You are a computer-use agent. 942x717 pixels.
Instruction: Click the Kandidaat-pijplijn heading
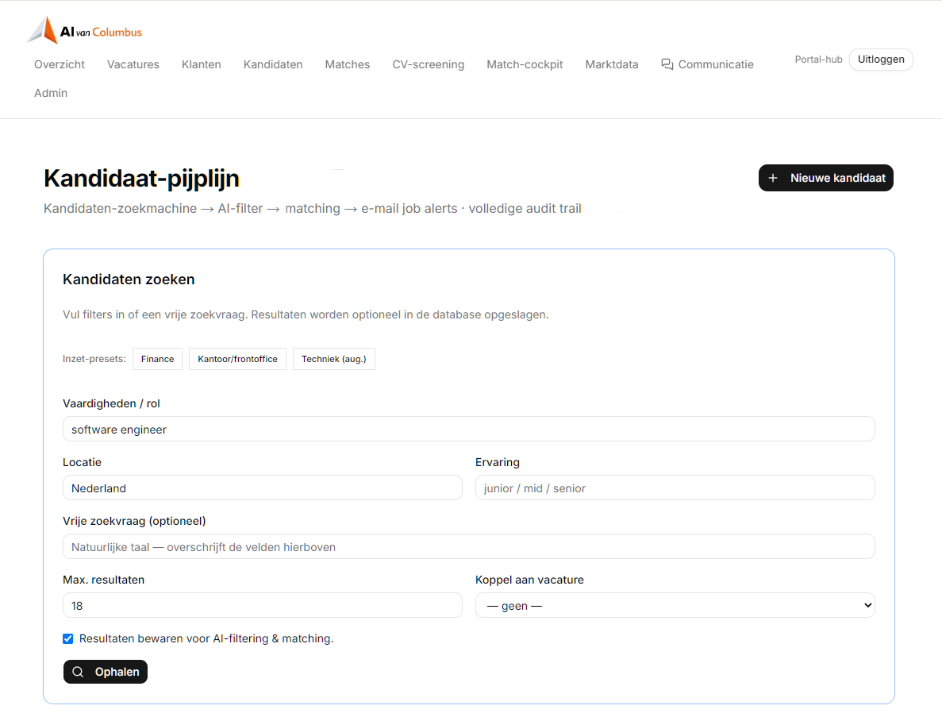click(x=142, y=179)
